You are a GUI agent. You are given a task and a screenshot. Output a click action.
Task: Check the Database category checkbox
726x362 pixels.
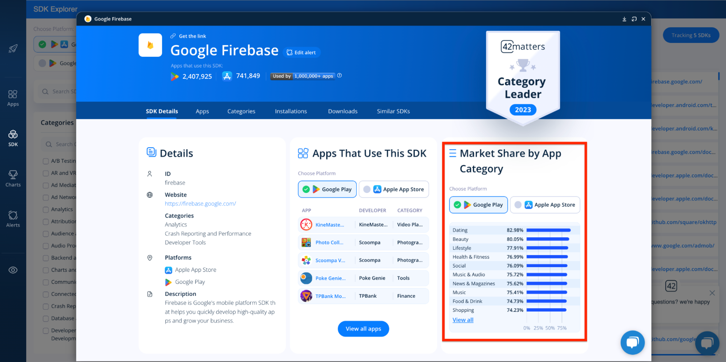pos(46,319)
